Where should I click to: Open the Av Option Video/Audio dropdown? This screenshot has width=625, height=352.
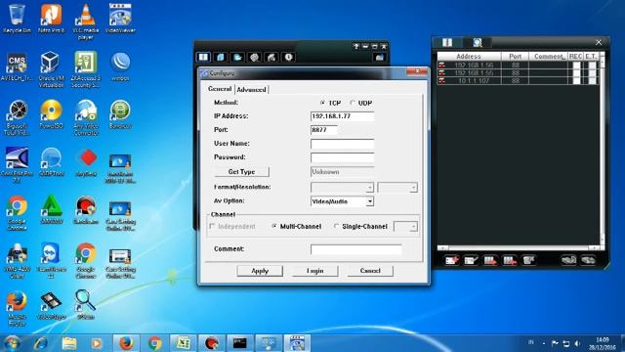tap(370, 201)
